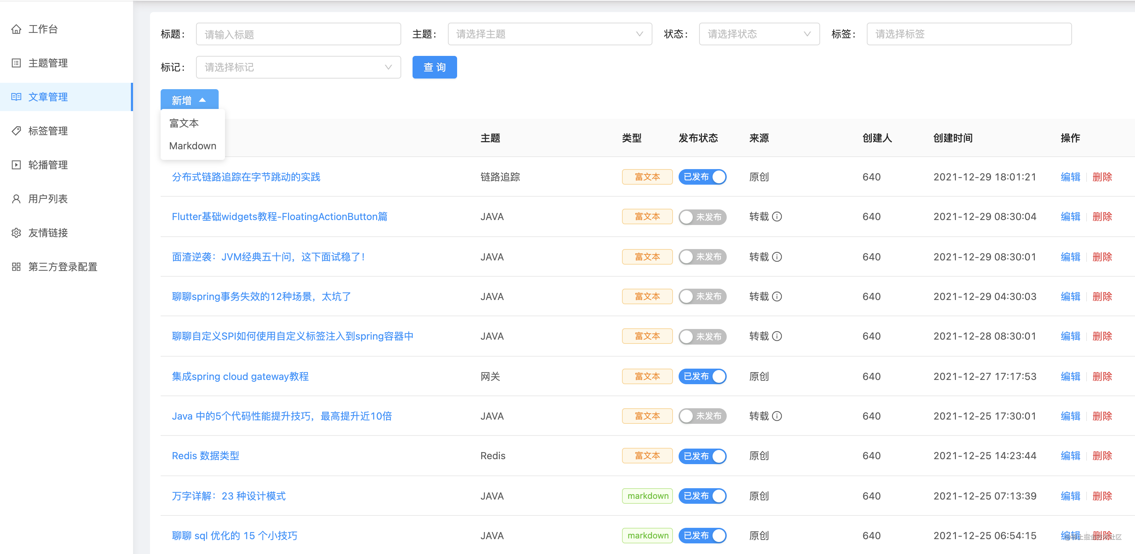The height and width of the screenshot is (554, 1135).
Task: Open article 万字详解：23 种设计模式
Action: 229,496
